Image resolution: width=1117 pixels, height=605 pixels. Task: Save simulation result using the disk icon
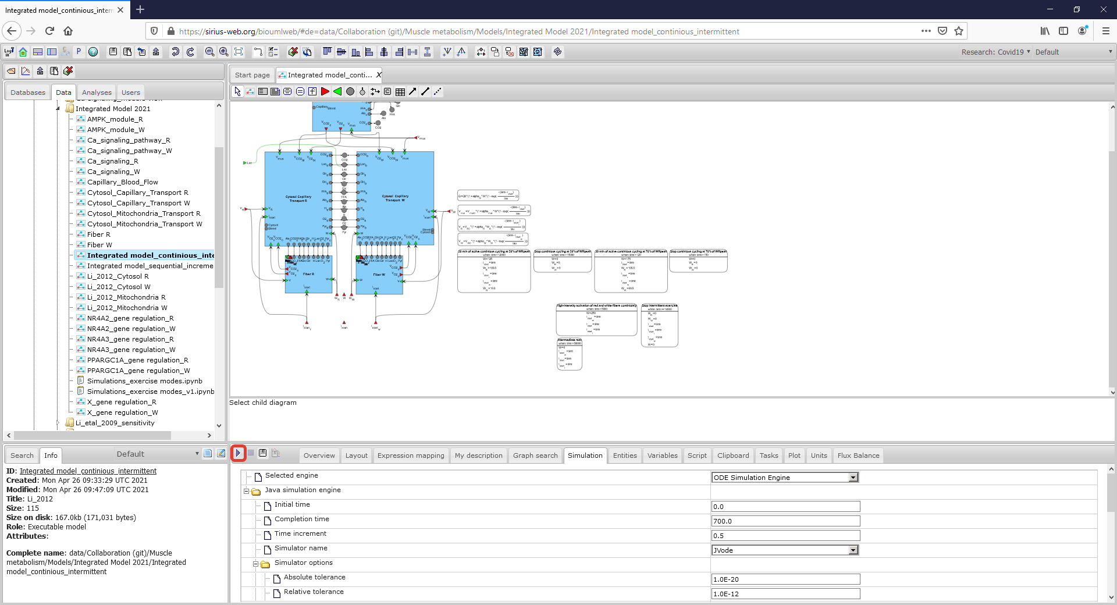click(263, 453)
